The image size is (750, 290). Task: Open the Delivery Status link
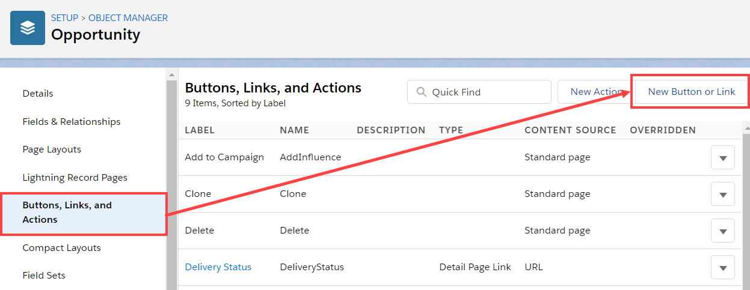click(x=218, y=267)
